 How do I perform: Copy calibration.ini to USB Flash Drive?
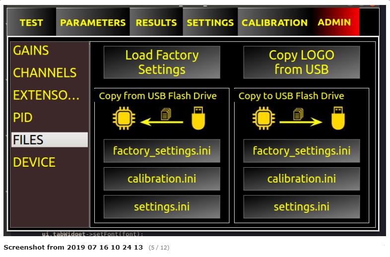(302, 179)
